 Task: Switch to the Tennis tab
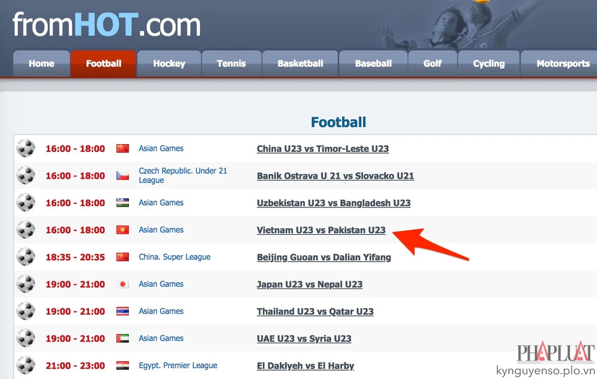[231, 64]
